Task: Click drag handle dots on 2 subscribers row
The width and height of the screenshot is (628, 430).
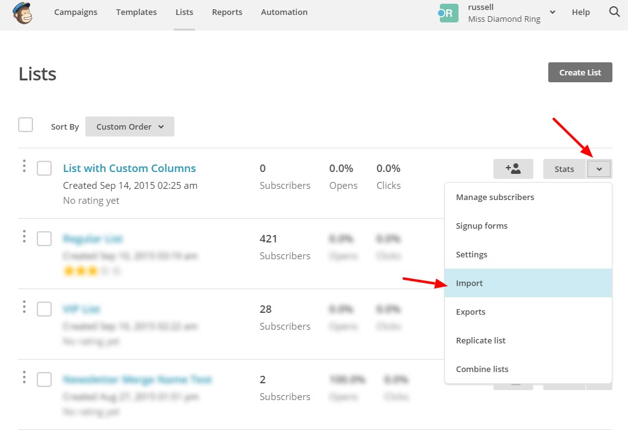Action: [24, 377]
